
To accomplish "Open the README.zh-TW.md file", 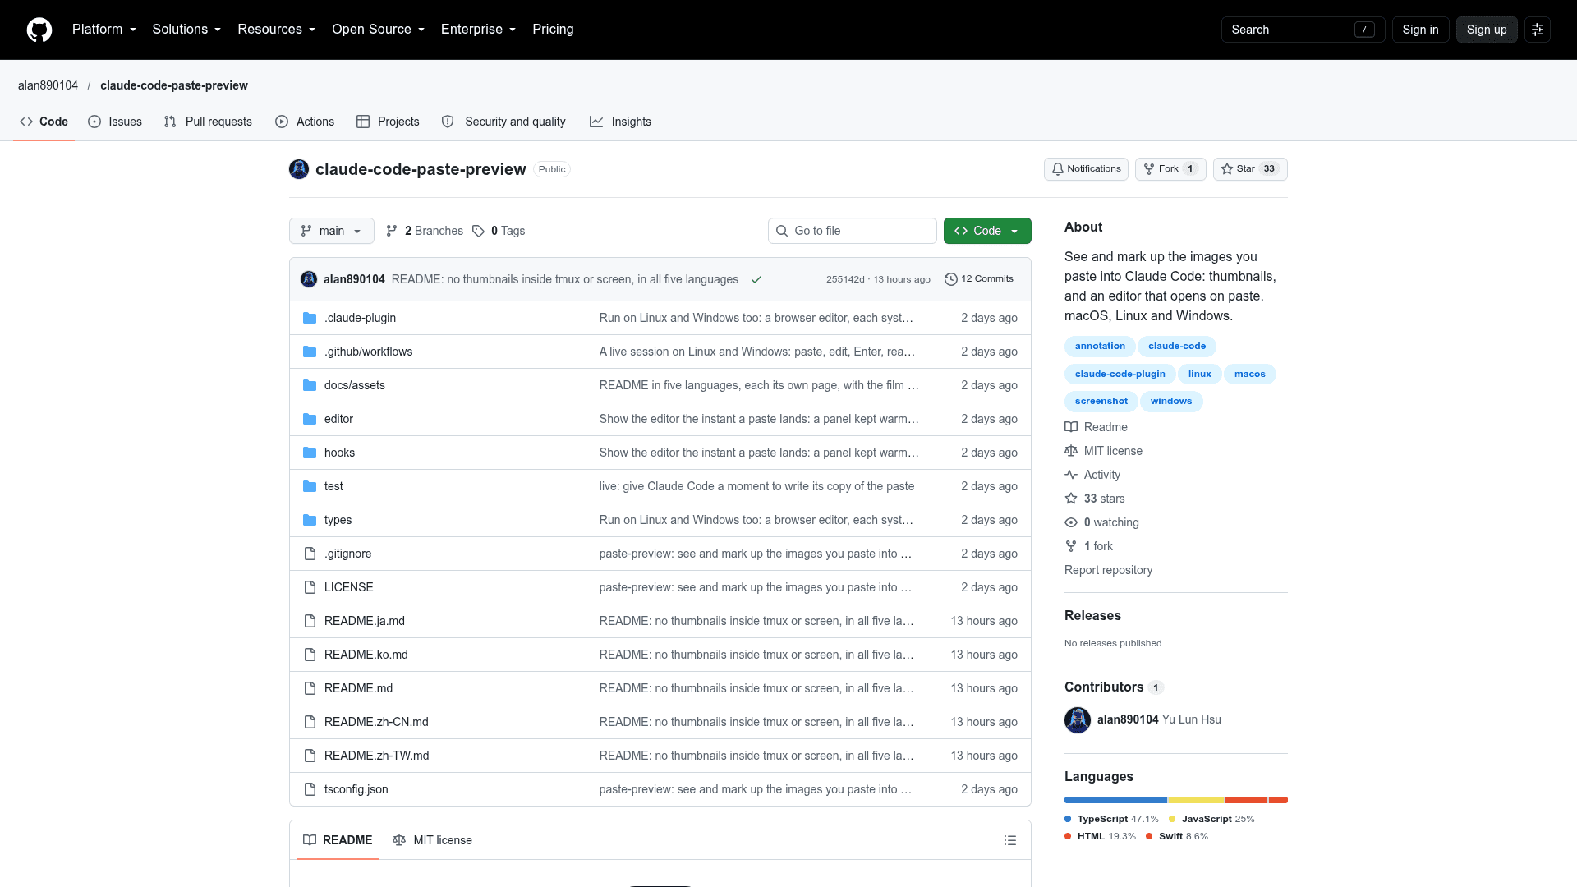I will 376,756.
